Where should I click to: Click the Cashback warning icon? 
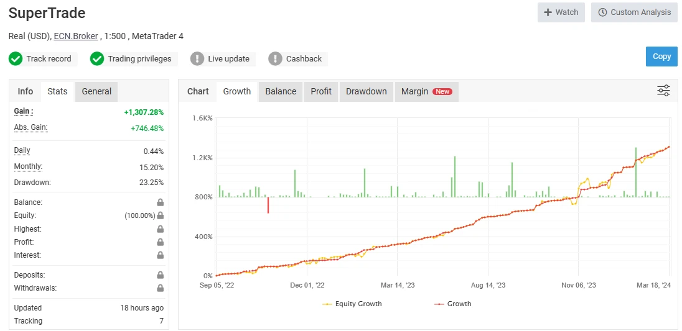275,59
